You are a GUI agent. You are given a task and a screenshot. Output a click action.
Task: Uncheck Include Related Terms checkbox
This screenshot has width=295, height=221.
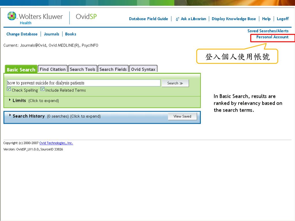43,89
